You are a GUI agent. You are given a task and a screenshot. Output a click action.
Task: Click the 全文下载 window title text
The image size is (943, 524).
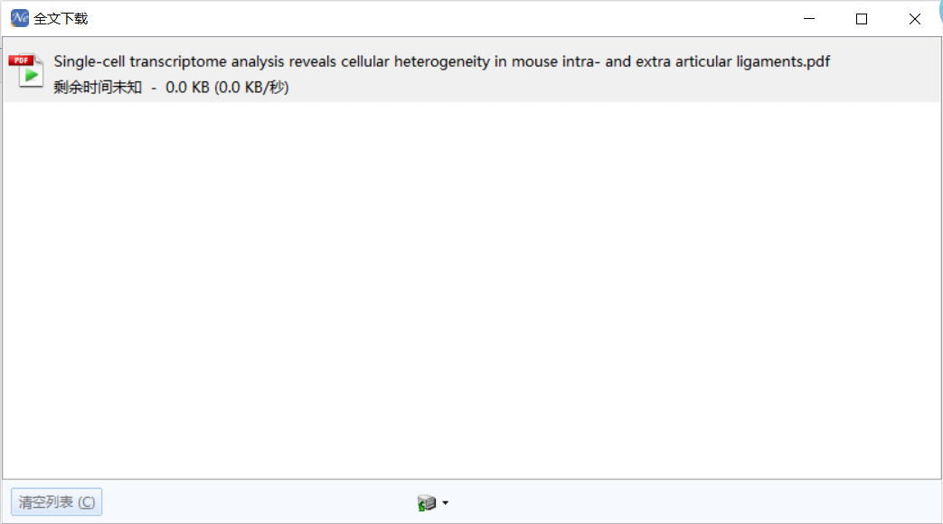pyautogui.click(x=61, y=19)
